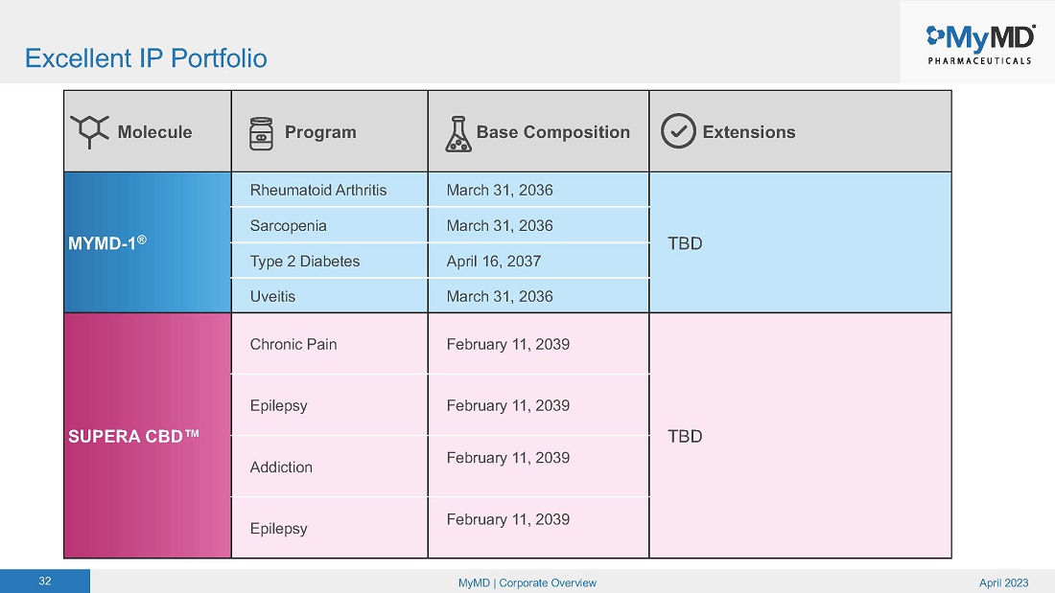Click the MyMD Corporate Overview footer text
Screen dimensions: 1055x593
point(527,582)
